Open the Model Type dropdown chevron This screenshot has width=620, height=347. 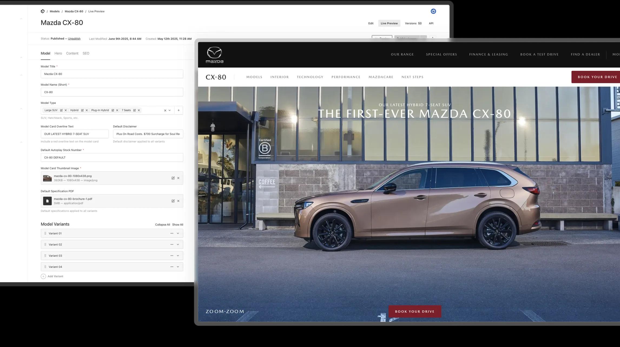pos(170,110)
